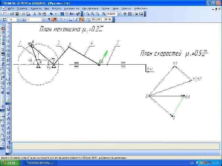Screen dimensions: 222x166
Task: Switch to КОМПАС-3D V8 Plus taskbar button
Action: tap(40, 163)
